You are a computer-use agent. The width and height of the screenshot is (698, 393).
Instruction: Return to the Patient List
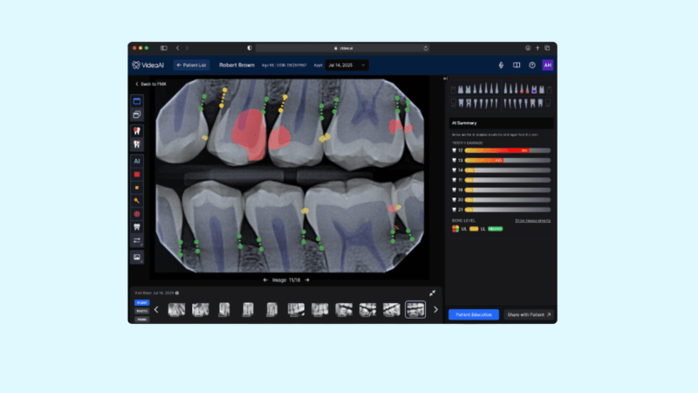click(x=191, y=65)
